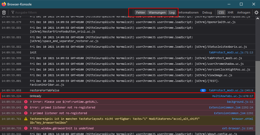Select the StatusleisteAborix.uc.js loadScript message
Screen dimensions: 260x135
tap(138, 47)
